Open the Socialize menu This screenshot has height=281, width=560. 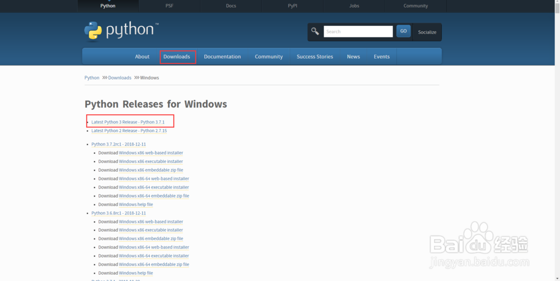427,32
